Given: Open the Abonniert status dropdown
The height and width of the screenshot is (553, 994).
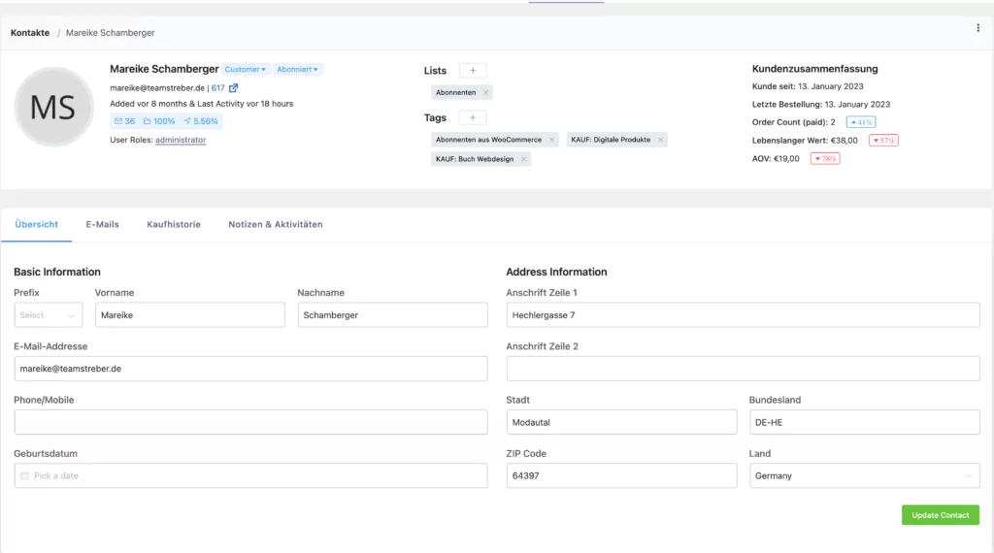Looking at the screenshot, I should pyautogui.click(x=297, y=70).
